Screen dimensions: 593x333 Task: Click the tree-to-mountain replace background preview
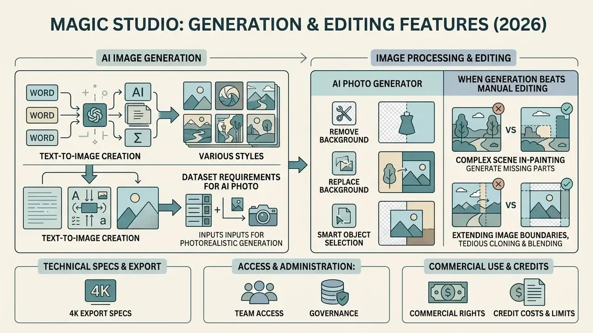coord(406,172)
